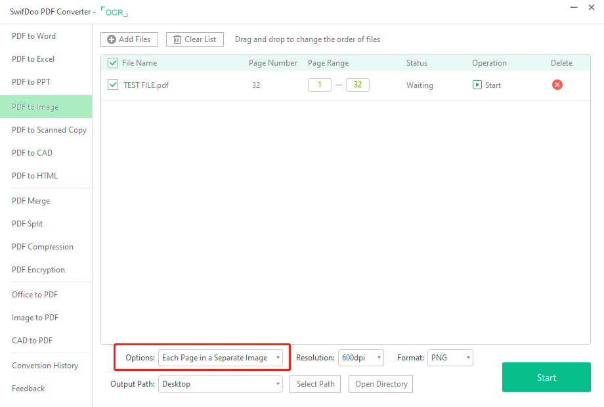Click the Waiting status text

(420, 85)
